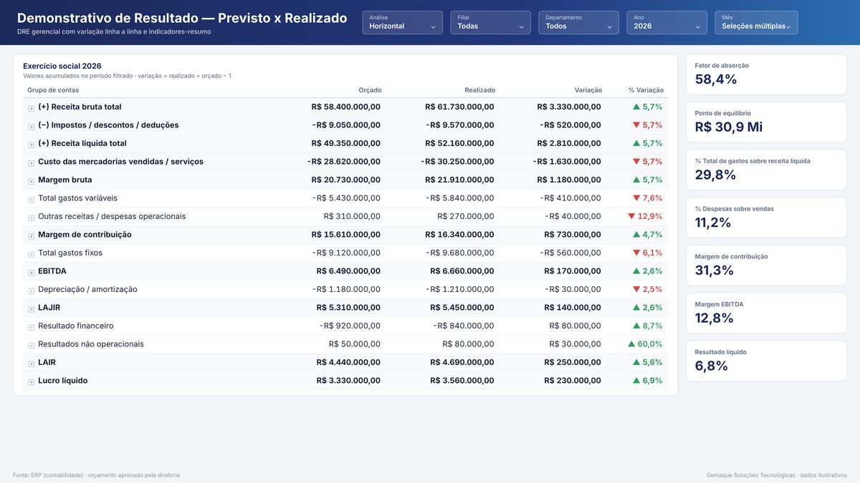Click the Receita bruta Orçado value R$ 58.400.000,00

coord(346,107)
